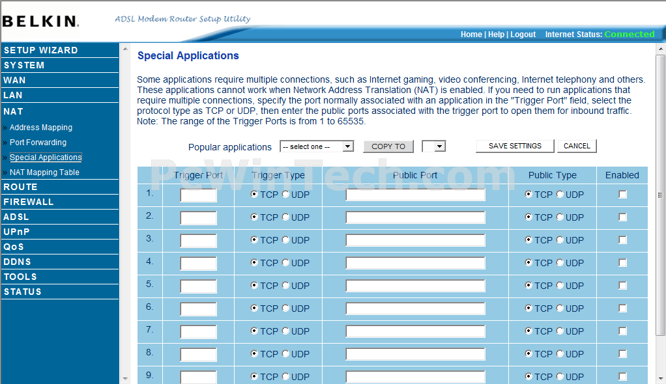Go to the ADSL menu section

[16, 217]
